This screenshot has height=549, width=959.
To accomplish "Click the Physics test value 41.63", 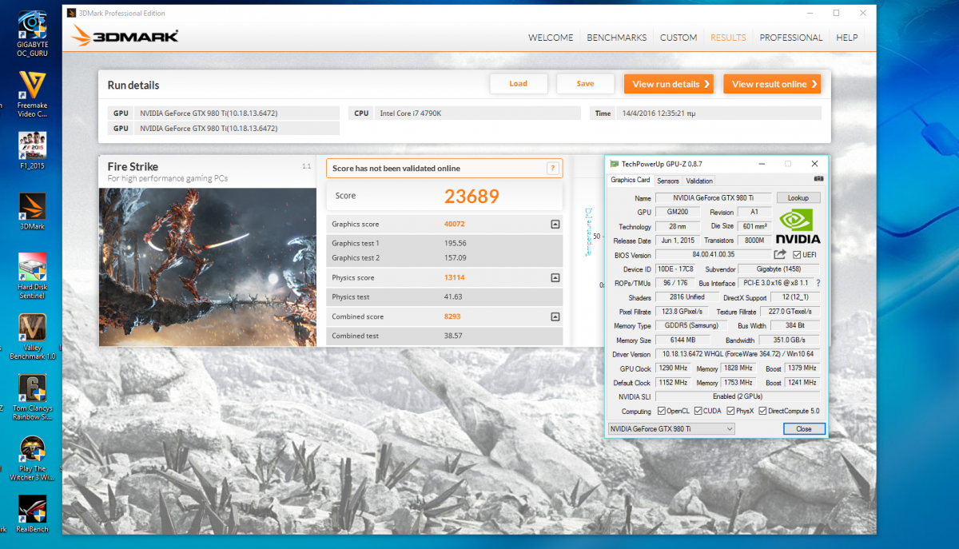I will click(x=452, y=296).
